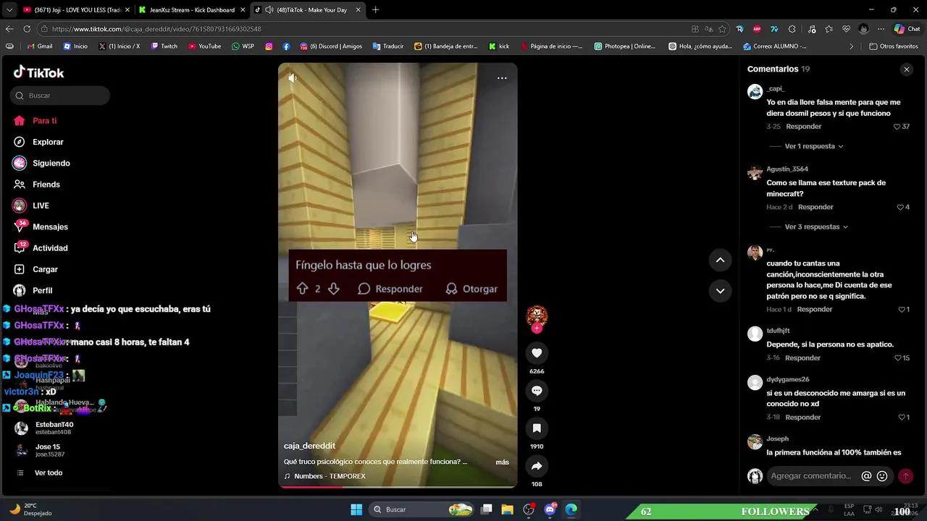Open Windows Start menu

tap(356, 509)
